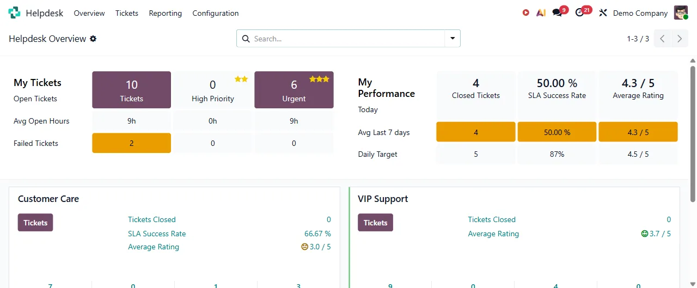
Task: Expand the search options dropdown arrow
Action: (x=453, y=39)
